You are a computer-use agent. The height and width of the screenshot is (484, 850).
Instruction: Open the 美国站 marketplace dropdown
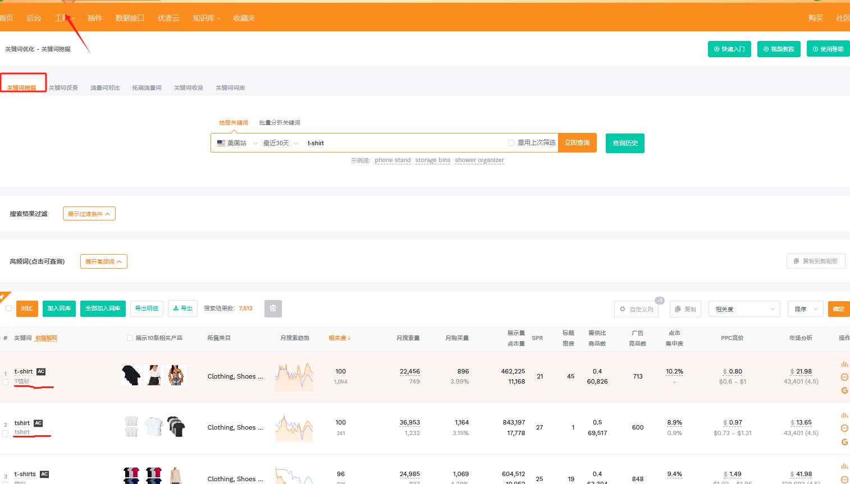(237, 143)
